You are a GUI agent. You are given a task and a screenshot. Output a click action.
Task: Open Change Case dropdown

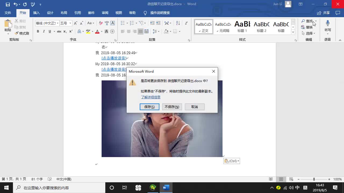(x=91, y=23)
